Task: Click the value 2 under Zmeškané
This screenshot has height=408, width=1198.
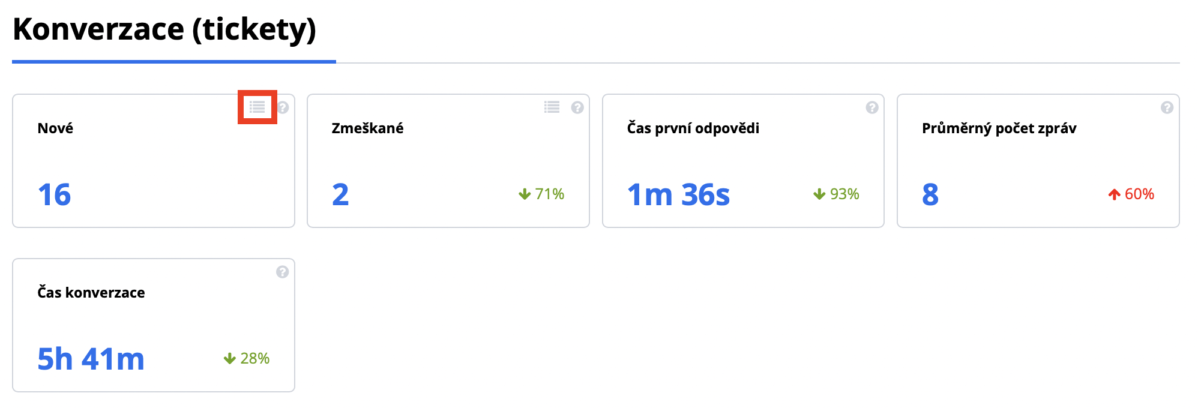Action: [x=340, y=194]
